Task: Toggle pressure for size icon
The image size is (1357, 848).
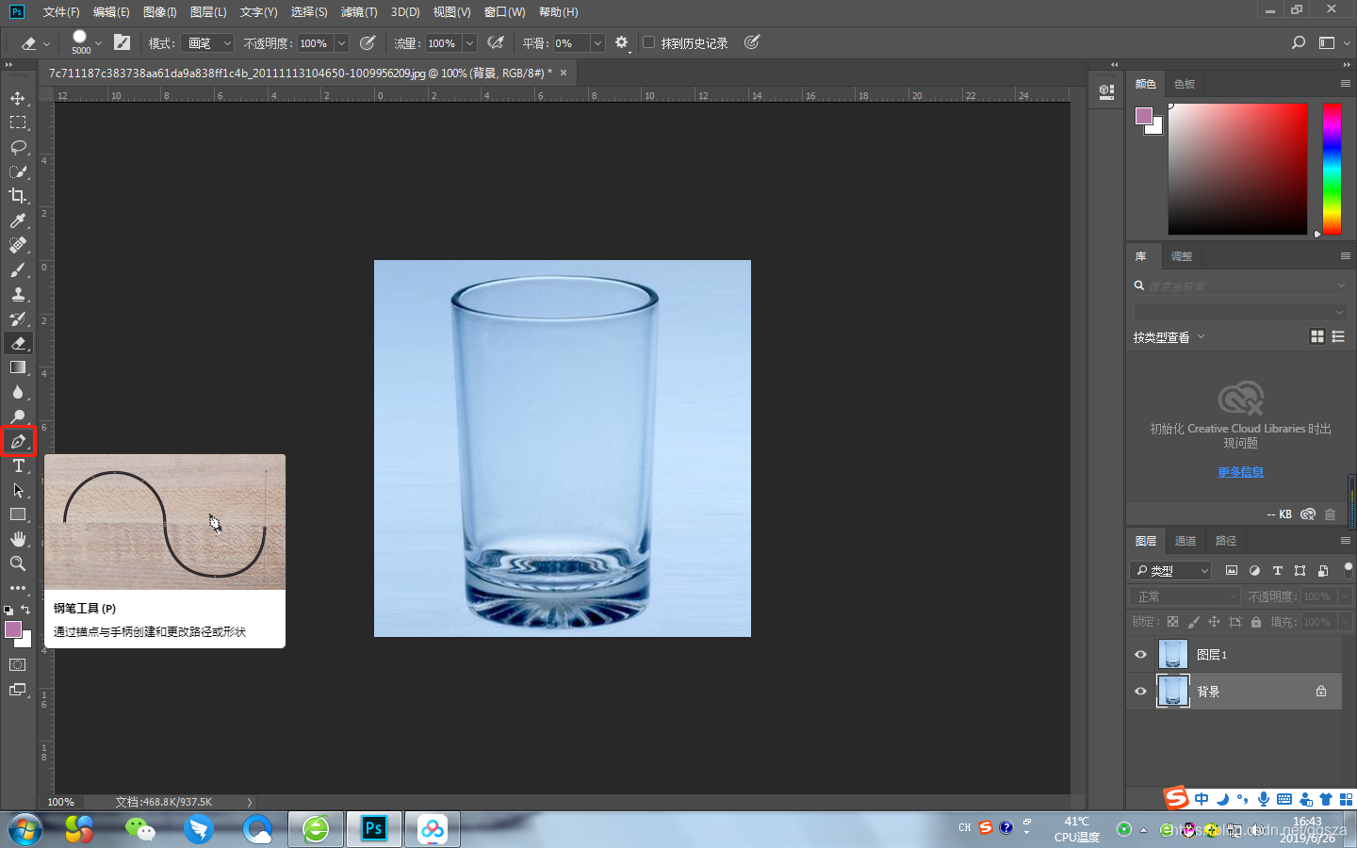Action: click(751, 42)
